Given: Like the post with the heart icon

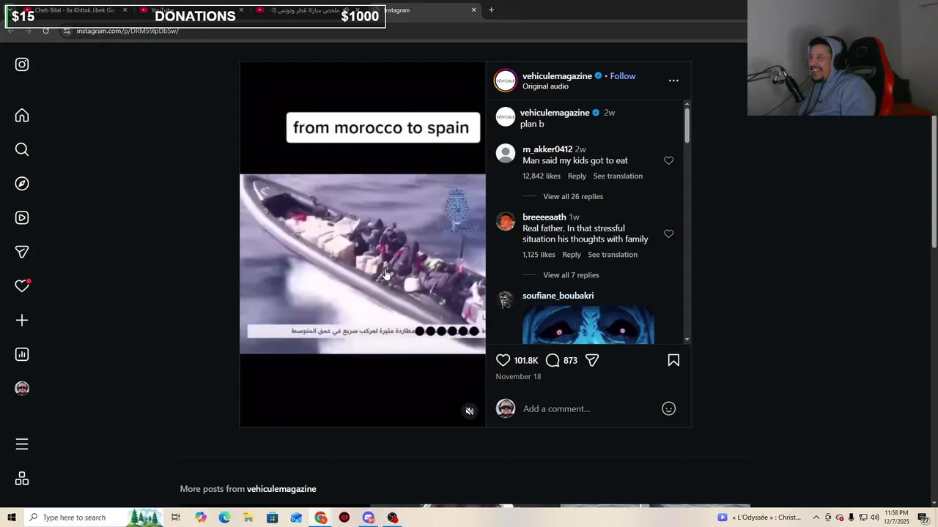Looking at the screenshot, I should [503, 360].
